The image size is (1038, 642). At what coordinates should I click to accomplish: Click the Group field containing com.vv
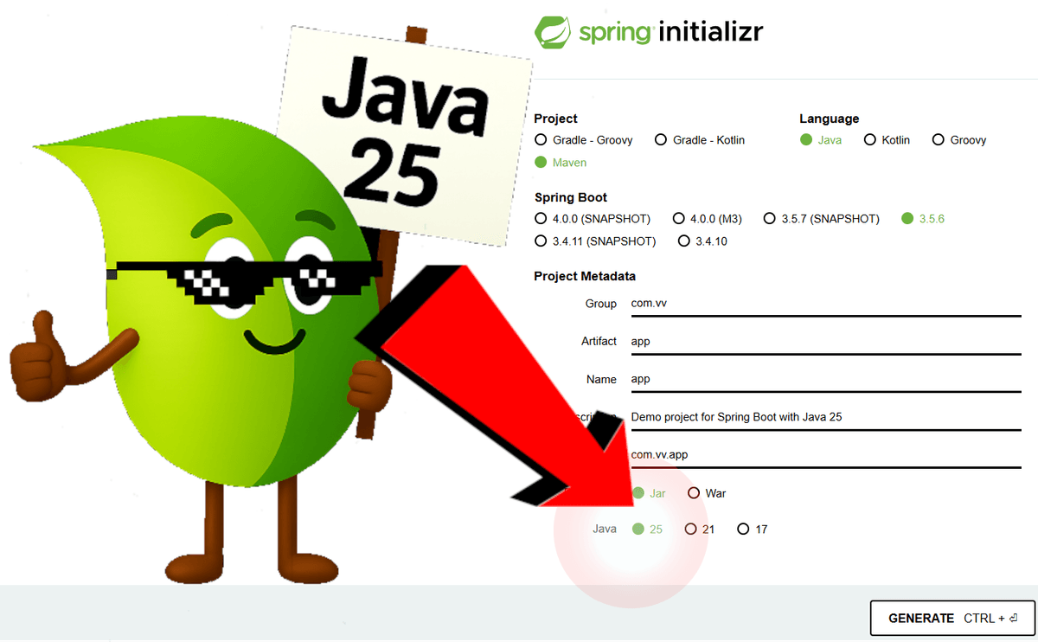tap(826, 304)
